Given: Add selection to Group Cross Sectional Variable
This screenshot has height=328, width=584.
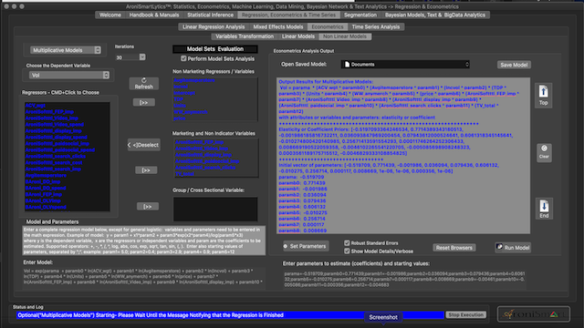Looking at the screenshot, I should click(148, 207).
